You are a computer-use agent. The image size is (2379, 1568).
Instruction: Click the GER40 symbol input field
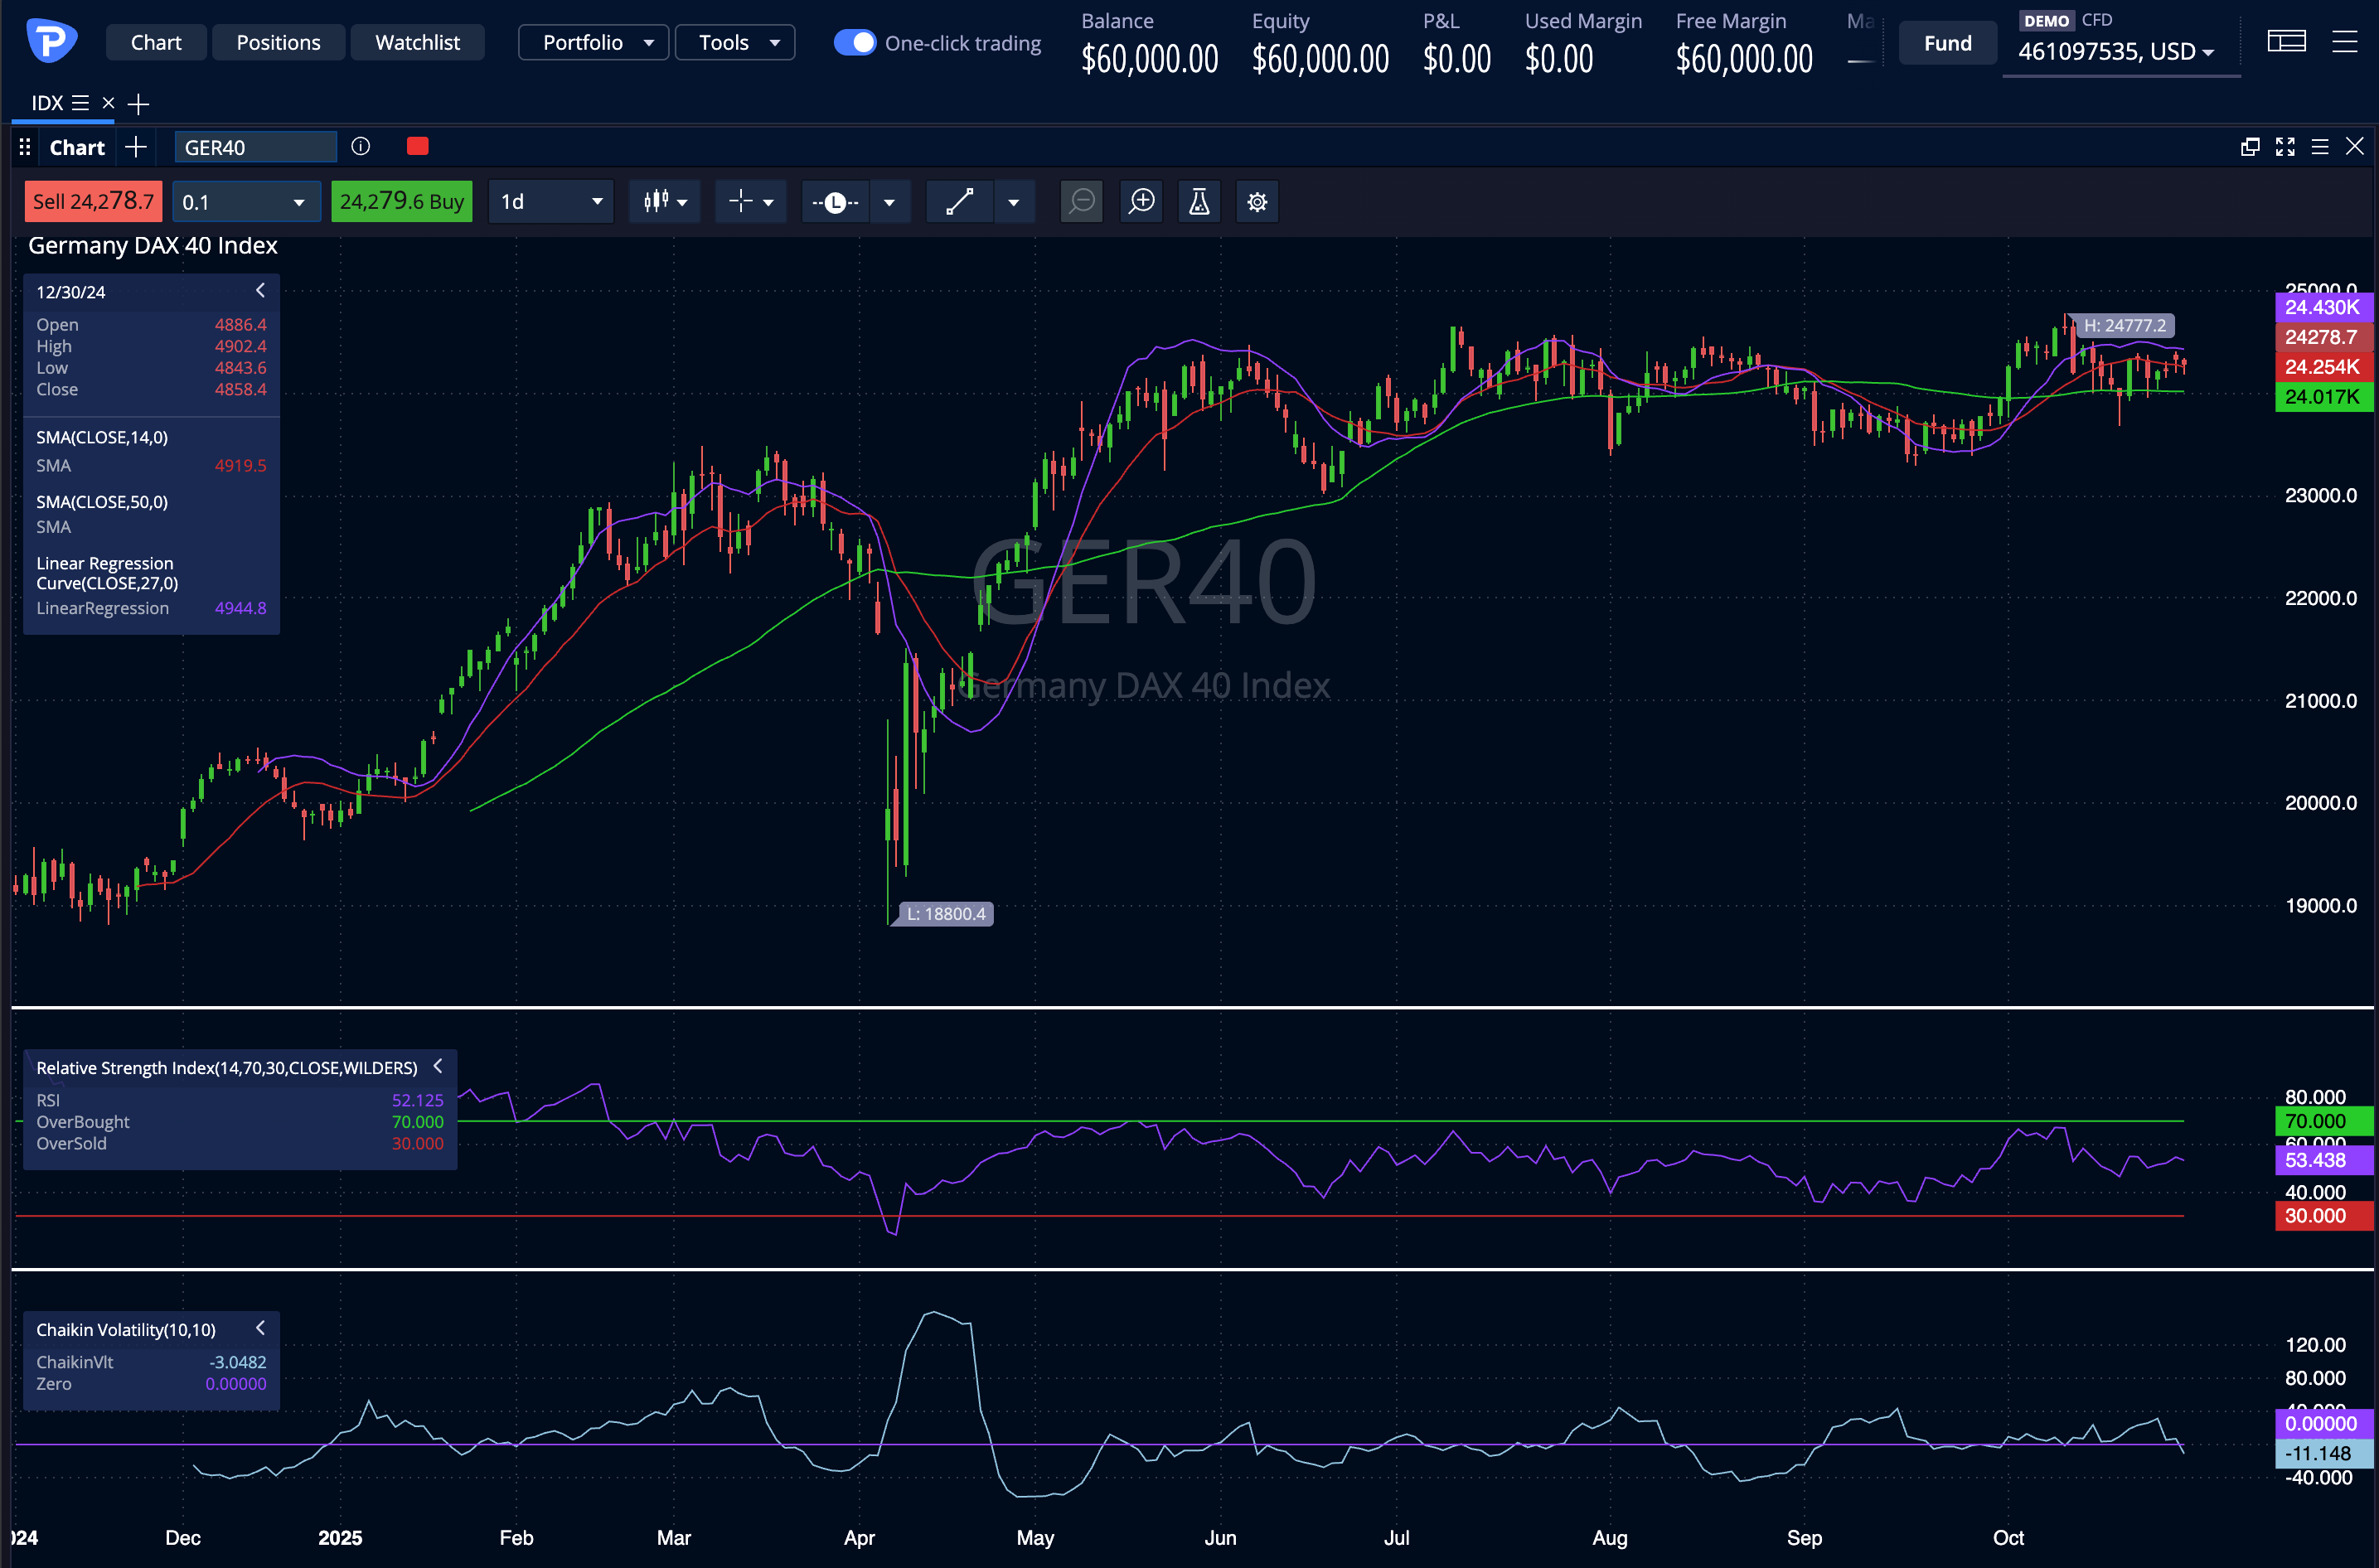tap(255, 148)
